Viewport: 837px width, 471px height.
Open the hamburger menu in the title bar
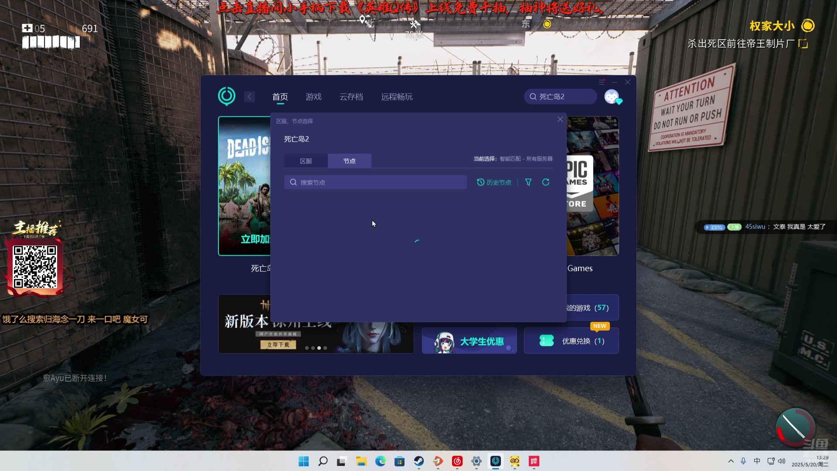click(602, 82)
